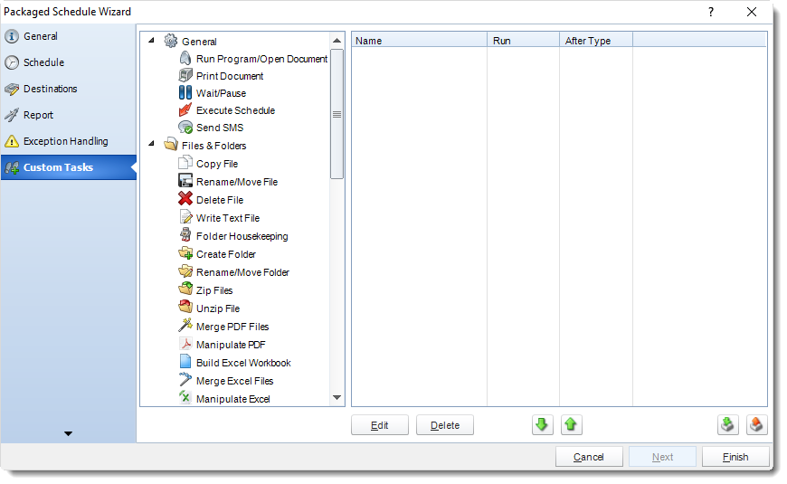Expand more wizard steps with bottom arrow
This screenshot has width=787, height=484.
[68, 433]
